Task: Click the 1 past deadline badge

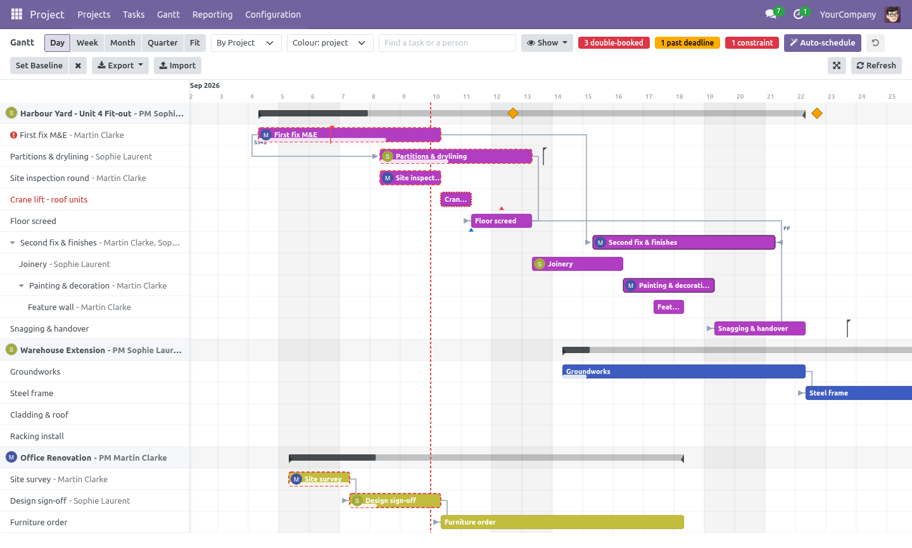Action: tap(687, 43)
